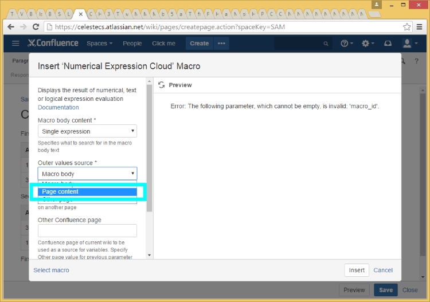Minimize the browser window

pos(392,5)
